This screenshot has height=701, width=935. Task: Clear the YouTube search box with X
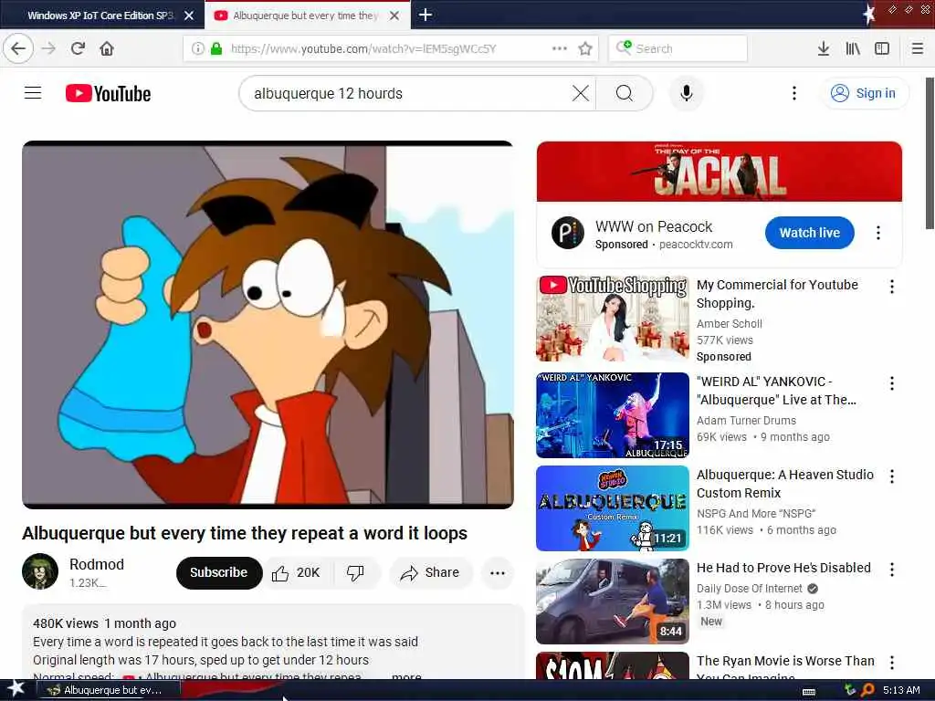point(580,93)
